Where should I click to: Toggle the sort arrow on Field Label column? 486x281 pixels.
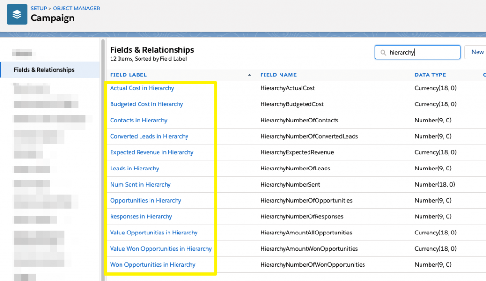click(250, 75)
